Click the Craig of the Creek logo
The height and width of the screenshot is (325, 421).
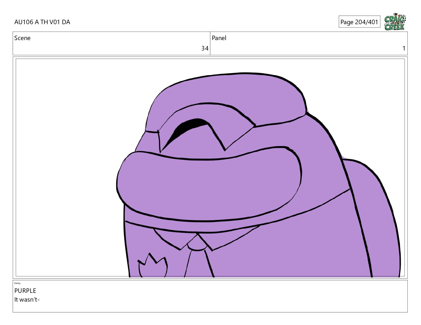(395, 22)
